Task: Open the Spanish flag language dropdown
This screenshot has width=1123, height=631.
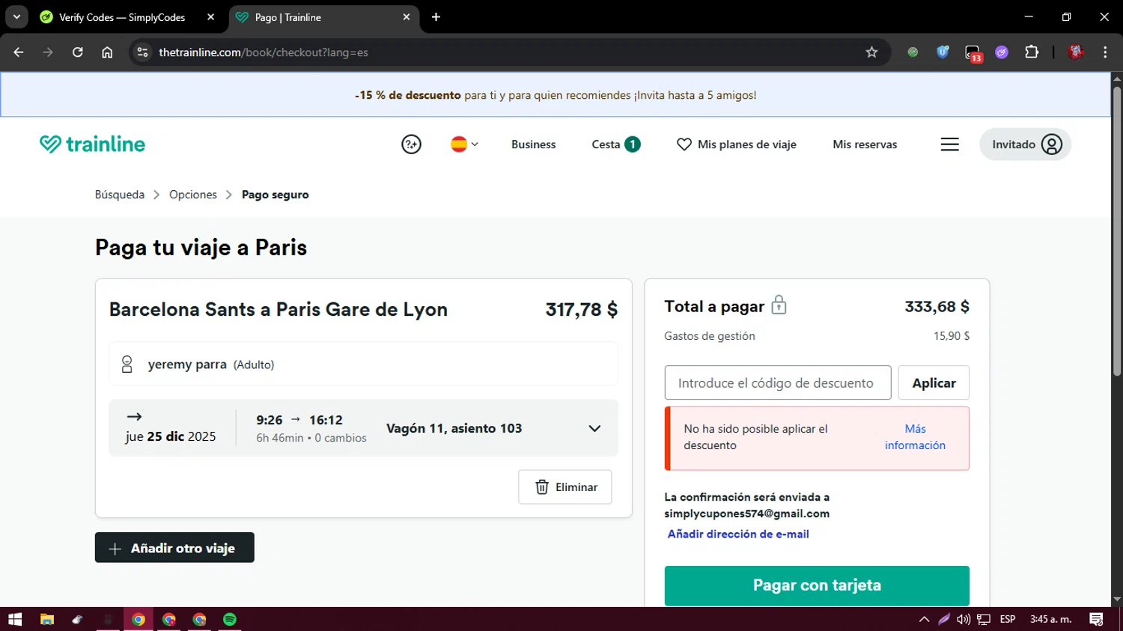Action: [x=464, y=144]
